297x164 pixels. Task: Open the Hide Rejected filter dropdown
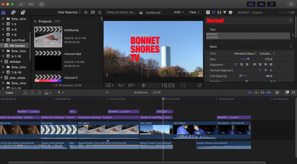(x=69, y=12)
